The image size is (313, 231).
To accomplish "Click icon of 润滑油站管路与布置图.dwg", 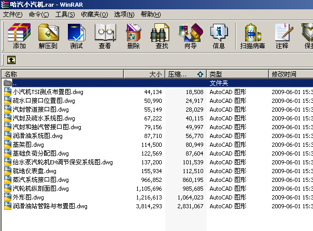I will click(x=8, y=206).
